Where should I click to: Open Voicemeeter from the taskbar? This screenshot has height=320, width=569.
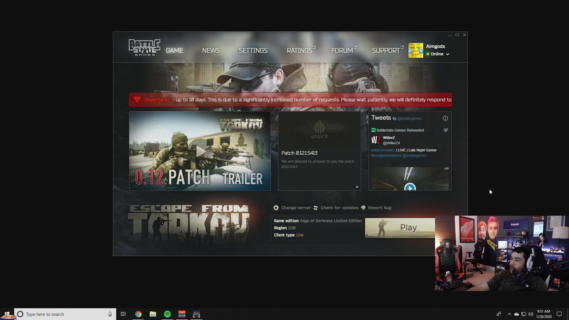tap(182, 314)
